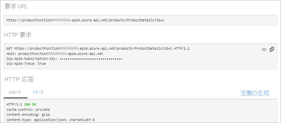Copy the HTTP request using copy icon
The height and width of the screenshot is (123, 281).
point(272,49)
